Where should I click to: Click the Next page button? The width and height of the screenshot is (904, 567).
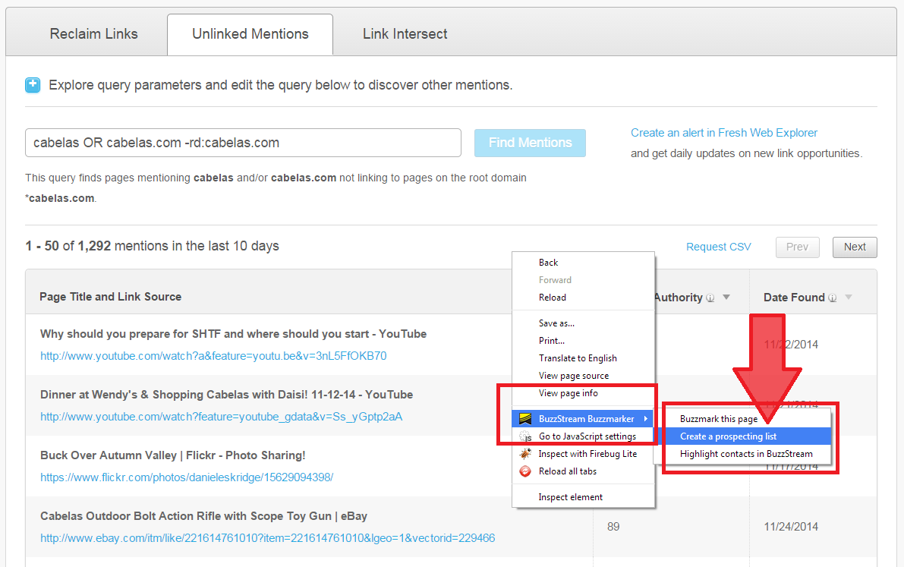[x=855, y=247]
